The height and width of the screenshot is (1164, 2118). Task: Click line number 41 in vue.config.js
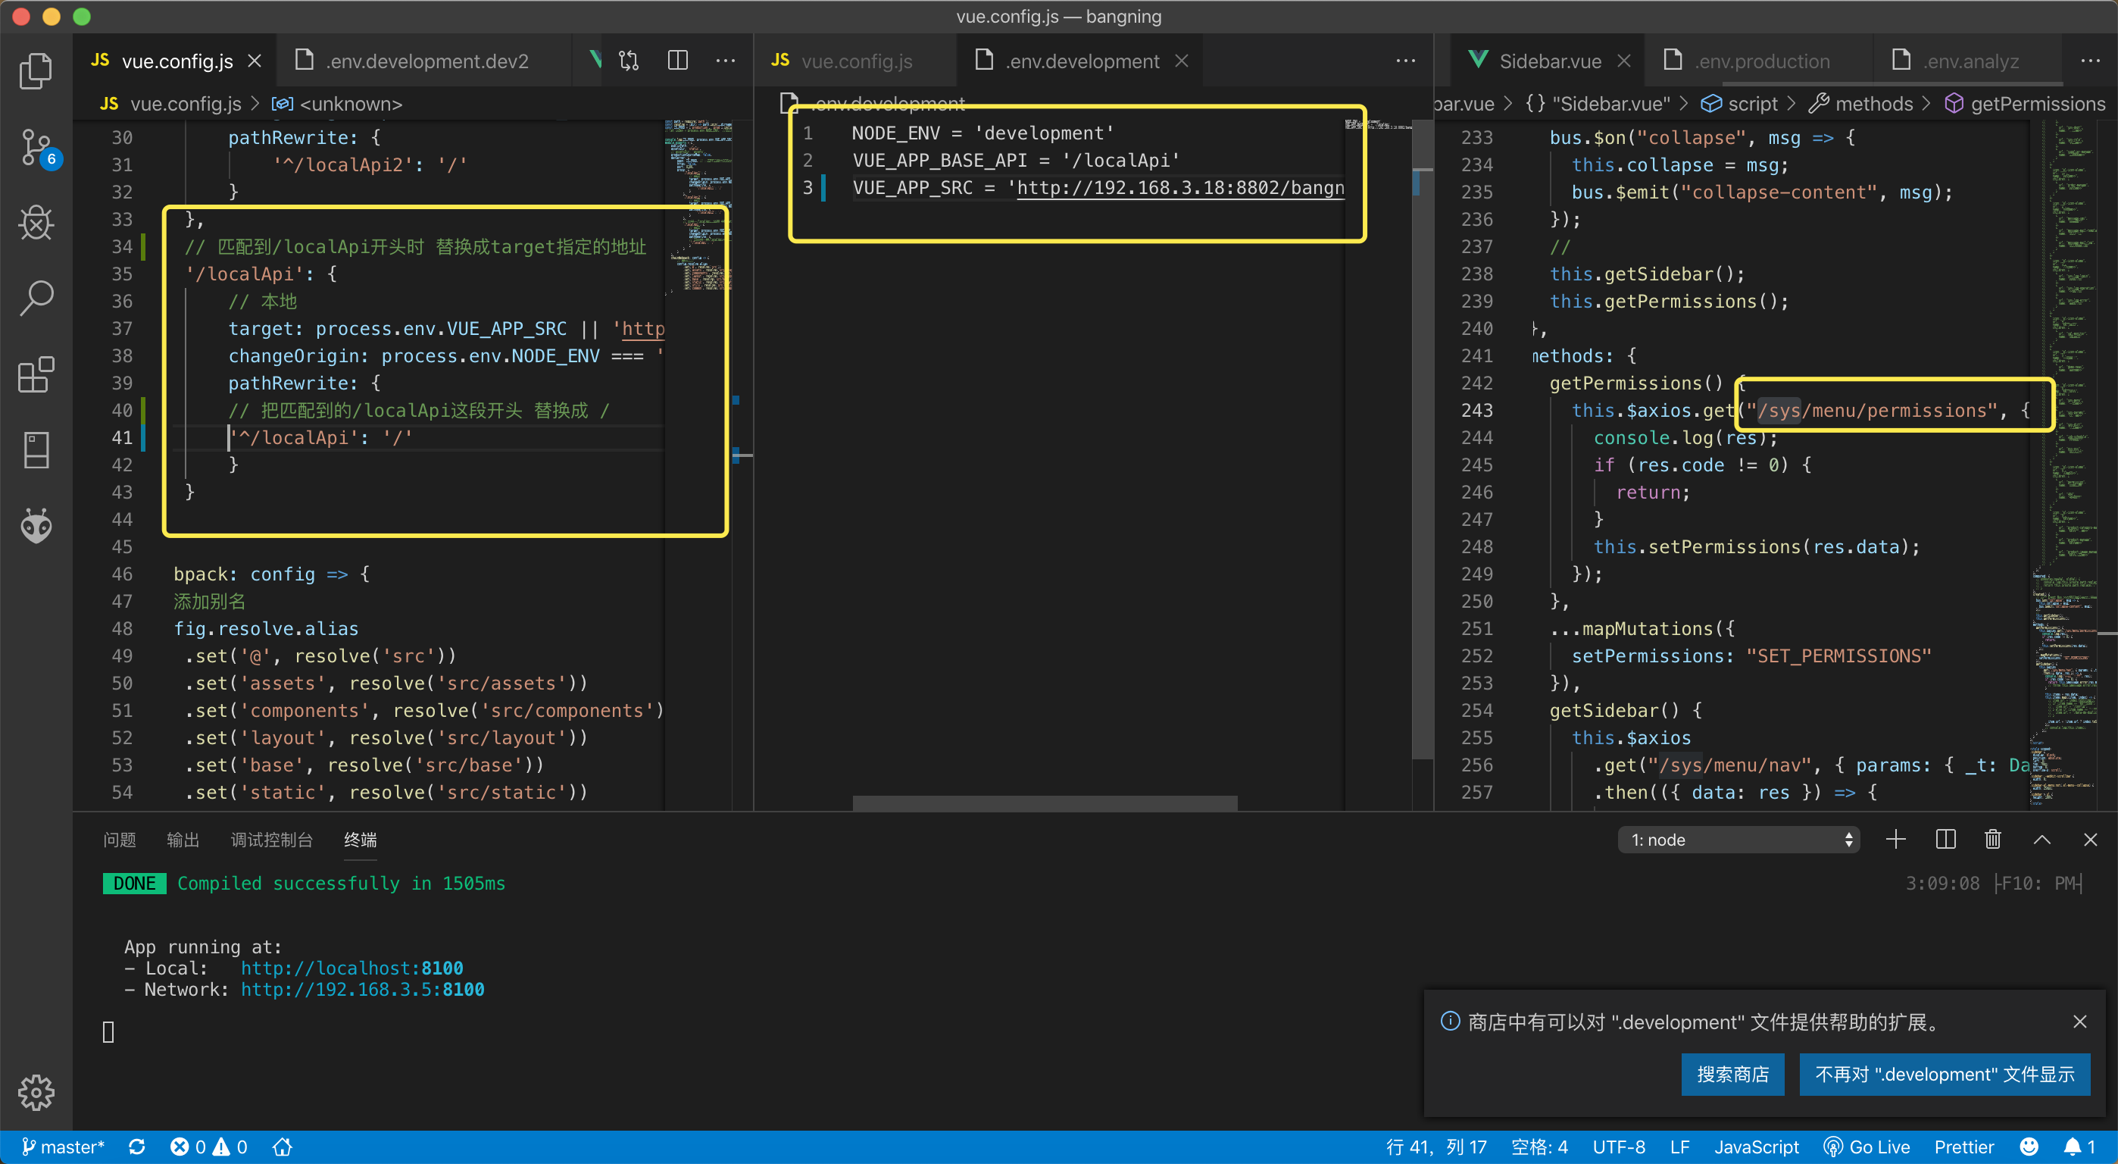(x=122, y=437)
